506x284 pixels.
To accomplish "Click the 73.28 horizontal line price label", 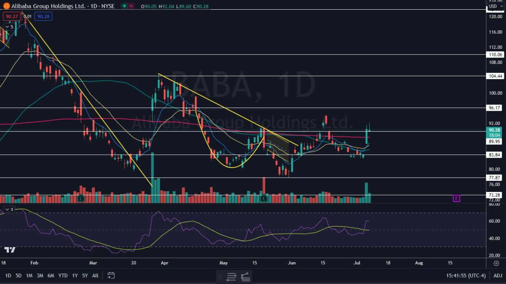I will [x=495, y=195].
